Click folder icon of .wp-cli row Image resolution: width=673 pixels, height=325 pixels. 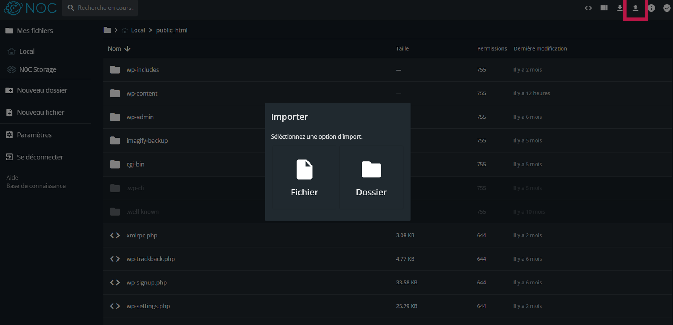(115, 188)
